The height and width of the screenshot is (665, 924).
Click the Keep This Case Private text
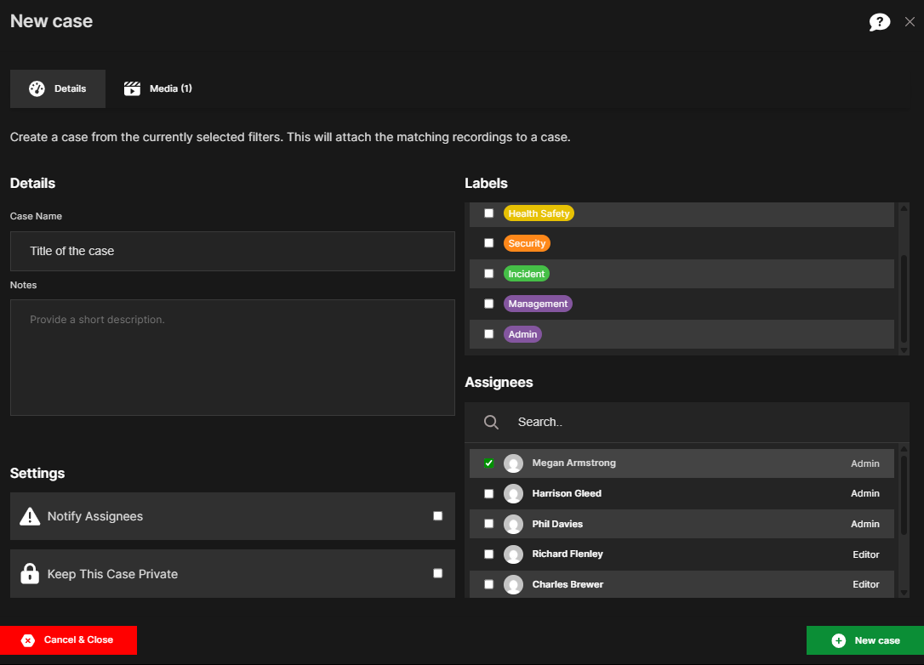pyautogui.click(x=112, y=574)
